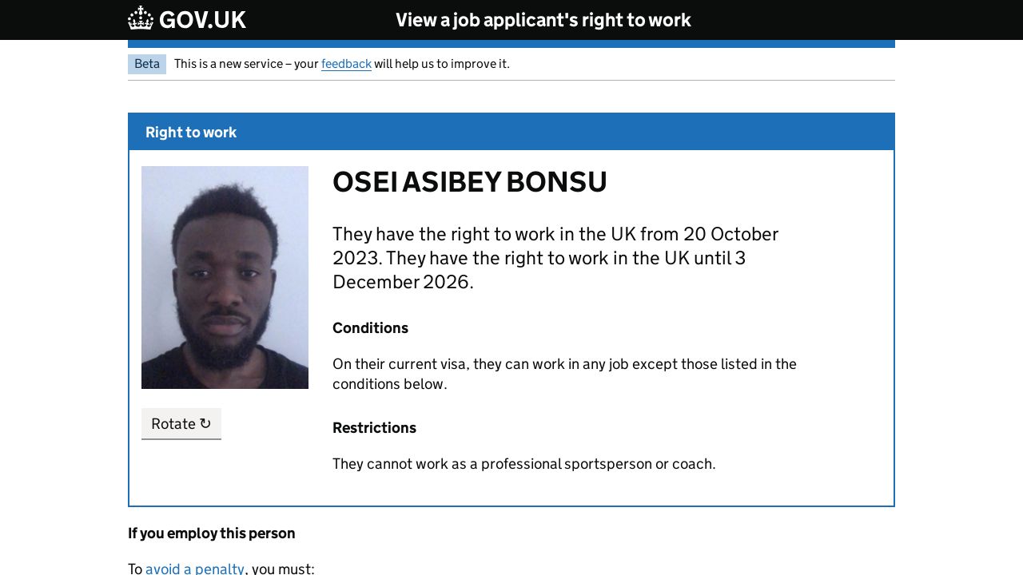1023x575 pixels.
Task: Click the "This is a new service" banner text
Action: [246, 64]
